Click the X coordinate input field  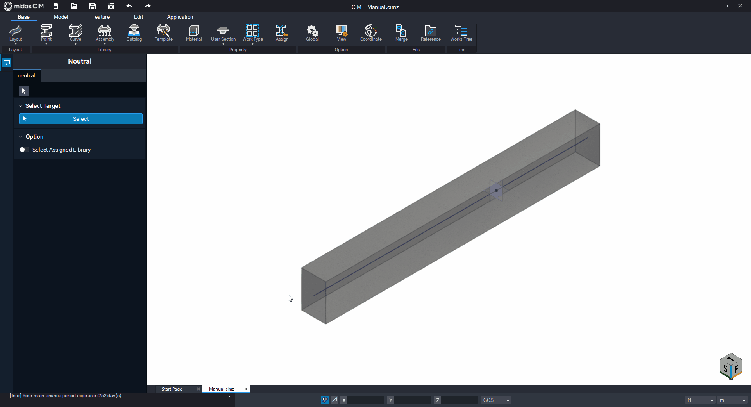(x=366, y=400)
